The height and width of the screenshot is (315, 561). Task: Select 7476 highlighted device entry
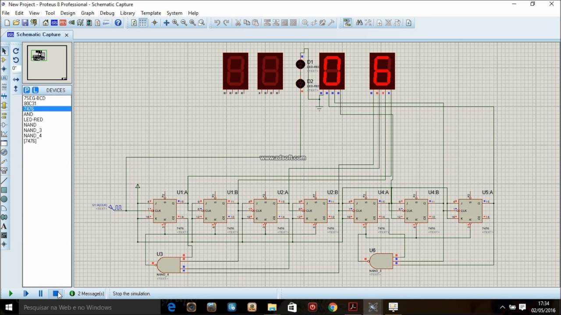pos(47,109)
